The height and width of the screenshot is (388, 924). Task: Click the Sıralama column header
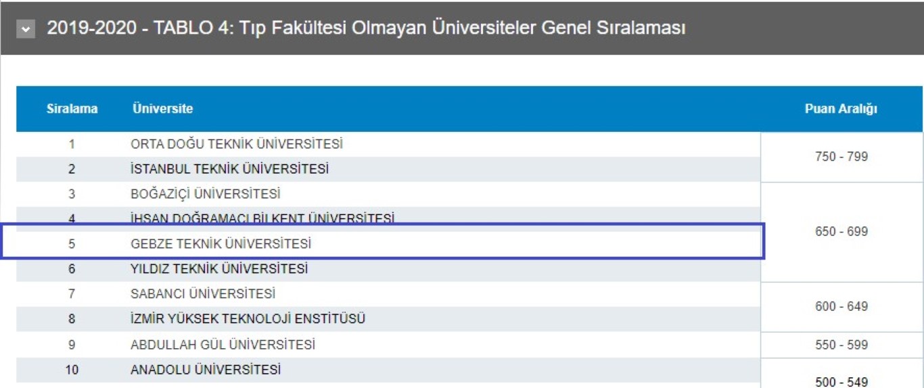[72, 109]
